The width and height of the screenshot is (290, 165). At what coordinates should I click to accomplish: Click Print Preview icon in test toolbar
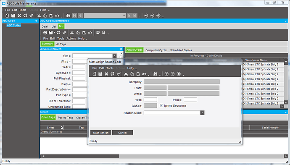tap(103, 33)
